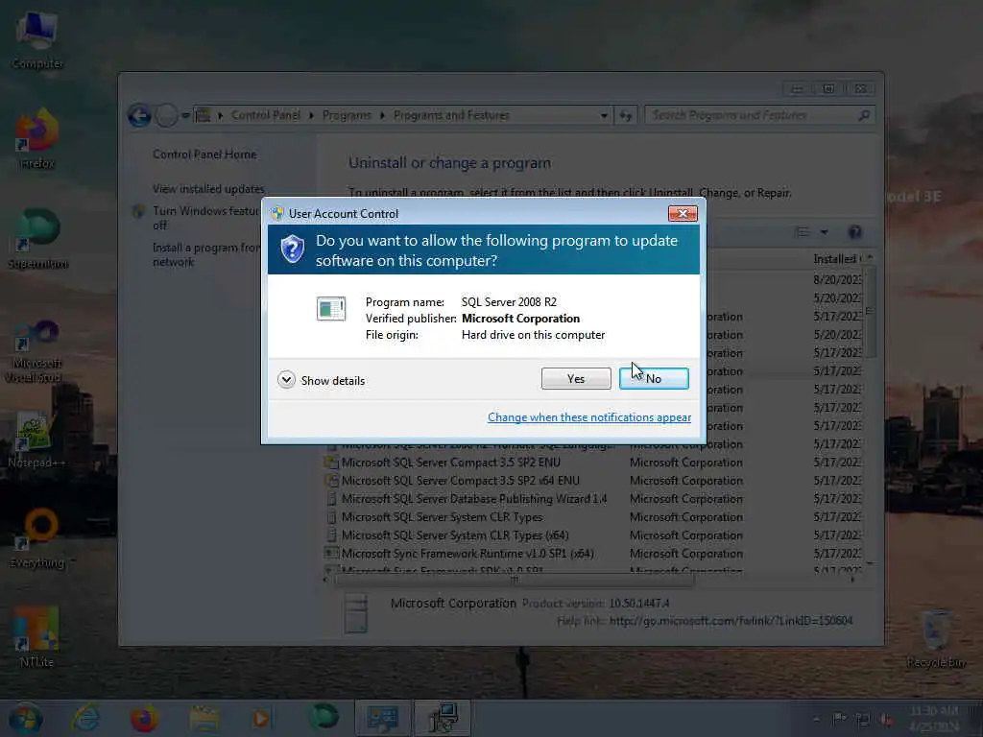Click the address bar refresh button
Viewport: 983px width, 737px height.
625,115
